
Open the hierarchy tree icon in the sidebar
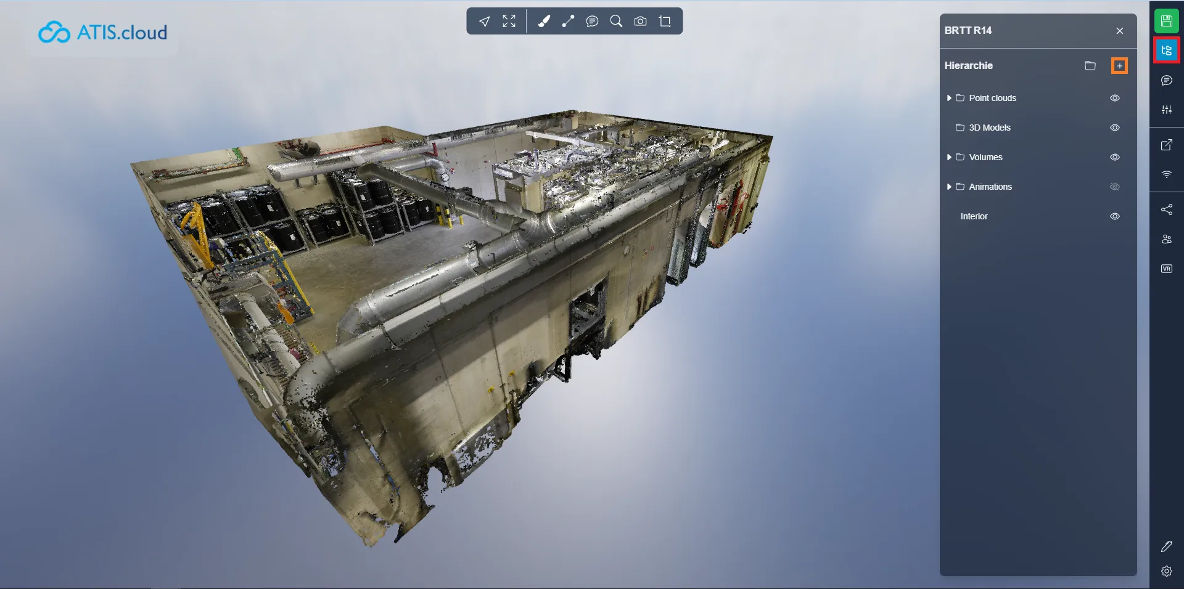[1167, 51]
